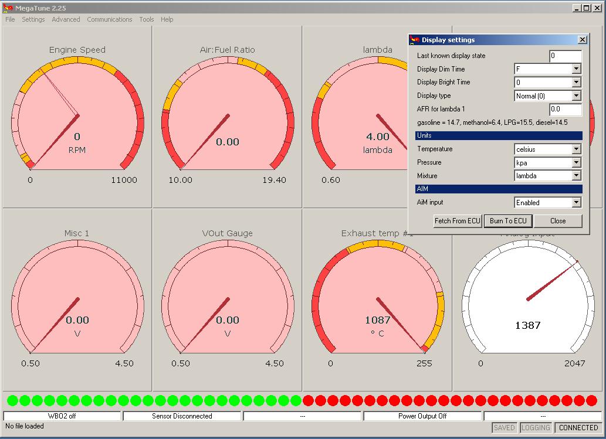Expand the Display Dim Time dropdown
Image resolution: width=606 pixels, height=439 pixels.
point(576,69)
